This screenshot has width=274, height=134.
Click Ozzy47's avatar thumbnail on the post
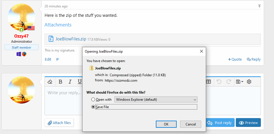pos(21,17)
